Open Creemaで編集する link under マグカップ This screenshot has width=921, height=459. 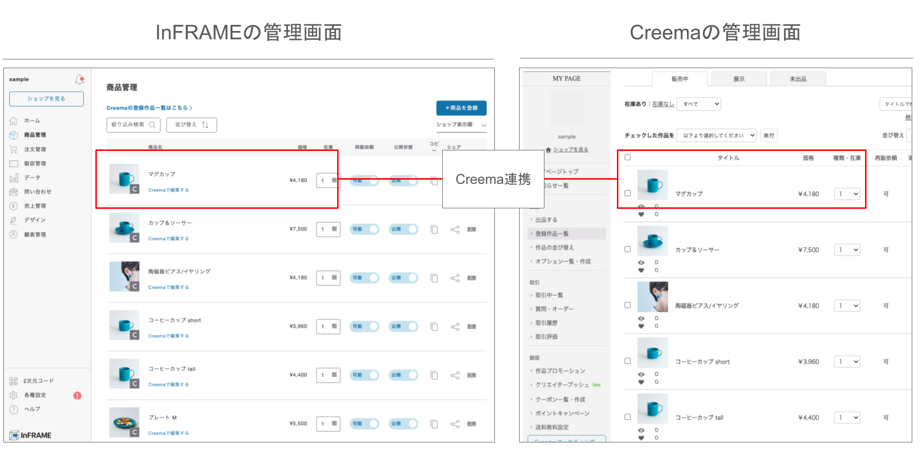point(168,190)
